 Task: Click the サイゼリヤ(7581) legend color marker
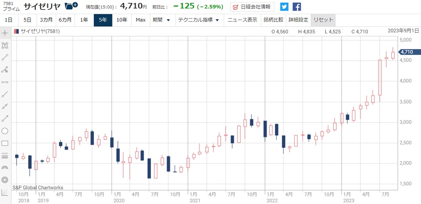tap(16, 31)
